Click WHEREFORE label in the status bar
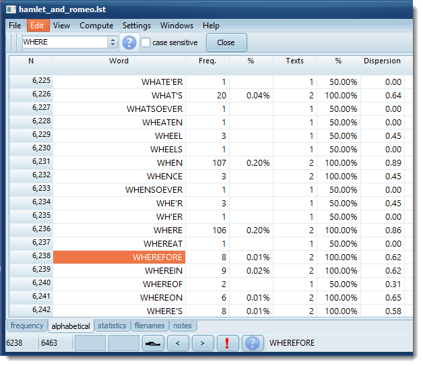The height and width of the screenshot is (366, 423). pos(292,343)
